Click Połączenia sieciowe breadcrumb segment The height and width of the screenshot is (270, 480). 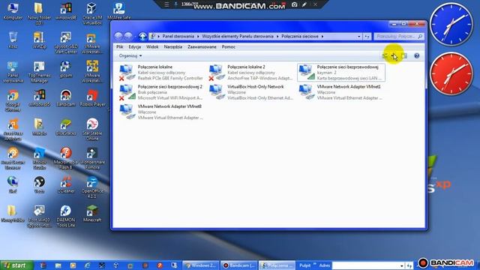point(300,37)
